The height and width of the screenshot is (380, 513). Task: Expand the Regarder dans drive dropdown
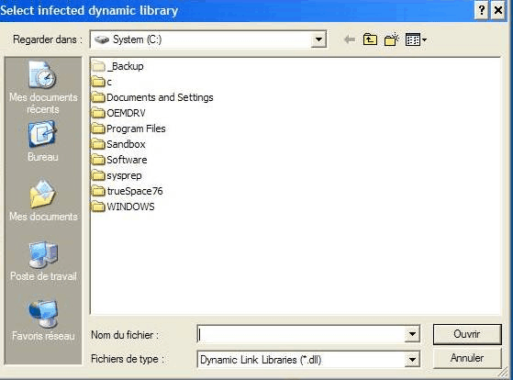[x=318, y=39]
